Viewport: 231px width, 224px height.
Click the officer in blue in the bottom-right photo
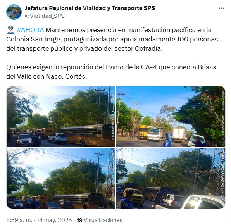pyautogui.click(x=126, y=200)
